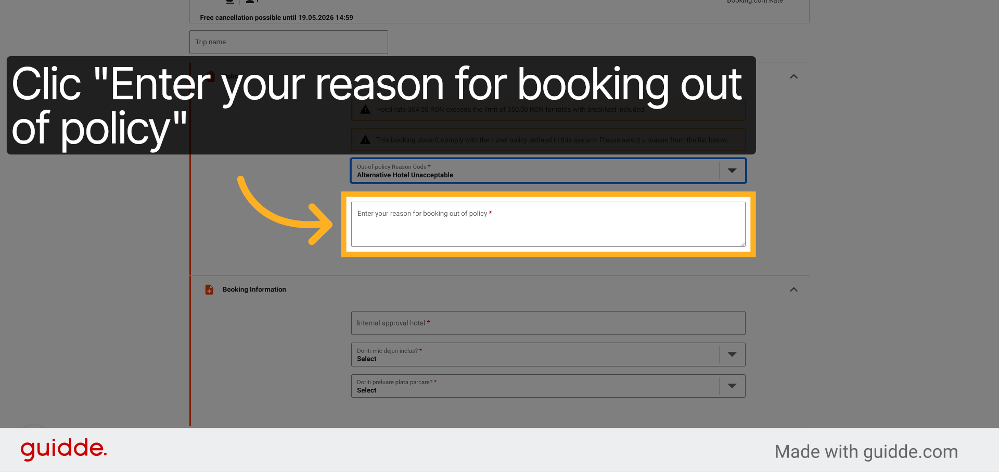The image size is (999, 472).
Task: Click the free cancellation notice text
Action: tap(276, 18)
